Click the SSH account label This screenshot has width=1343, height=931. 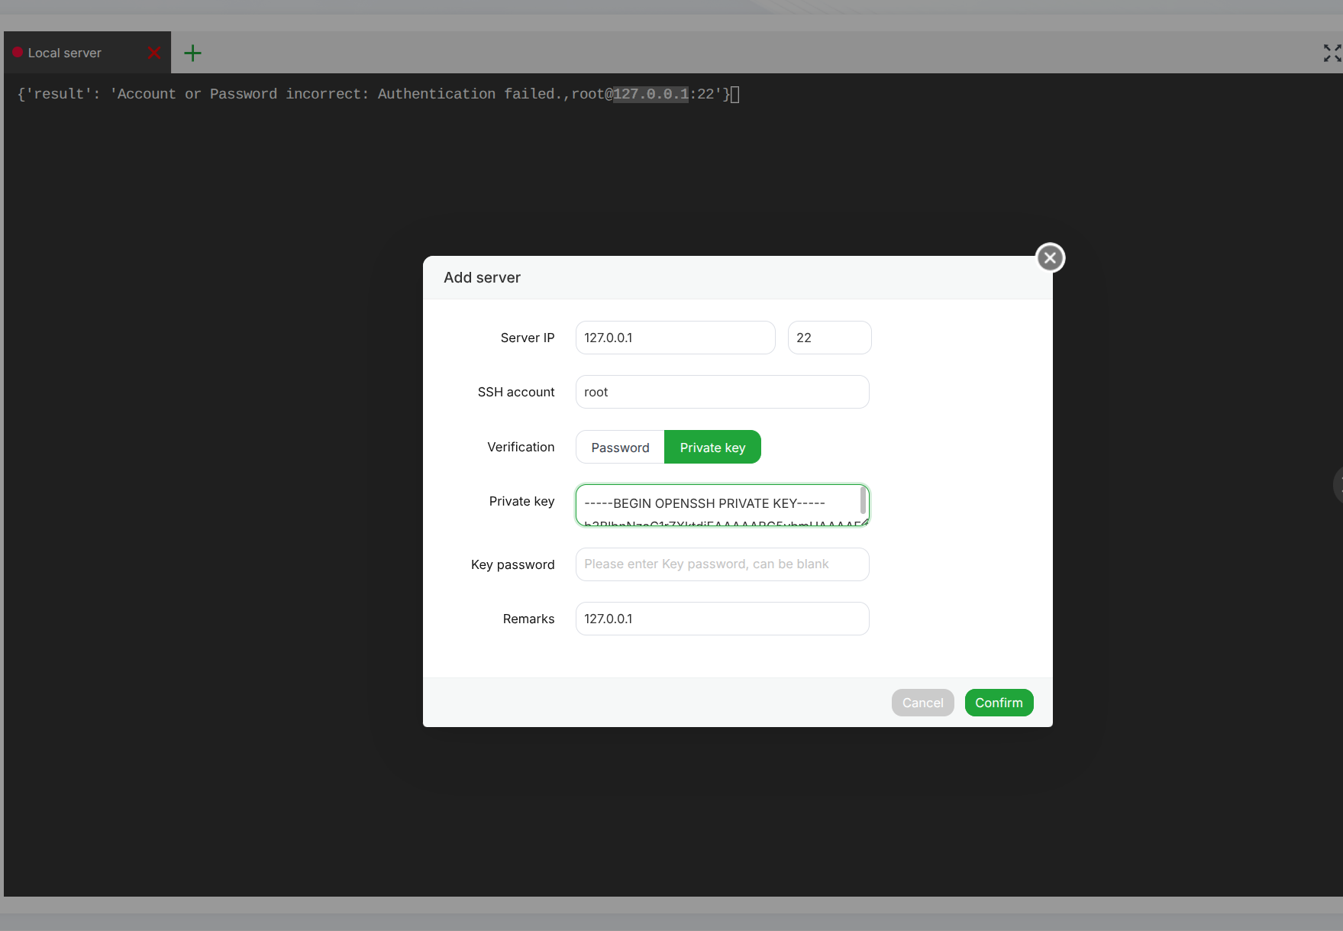click(516, 392)
